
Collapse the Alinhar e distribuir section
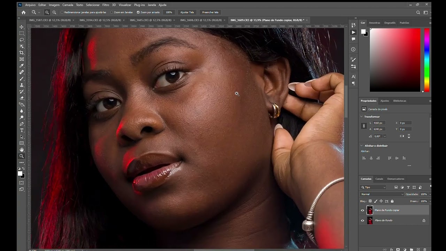(x=362, y=146)
